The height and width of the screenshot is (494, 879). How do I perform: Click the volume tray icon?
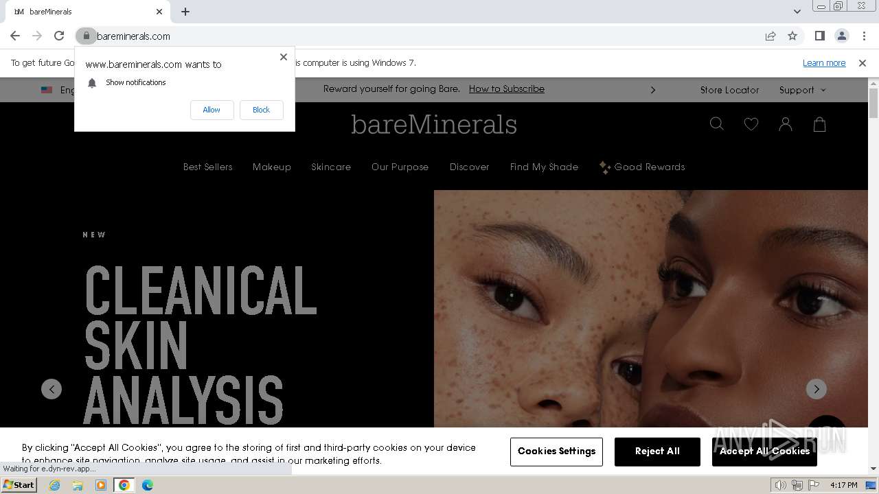[780, 485]
